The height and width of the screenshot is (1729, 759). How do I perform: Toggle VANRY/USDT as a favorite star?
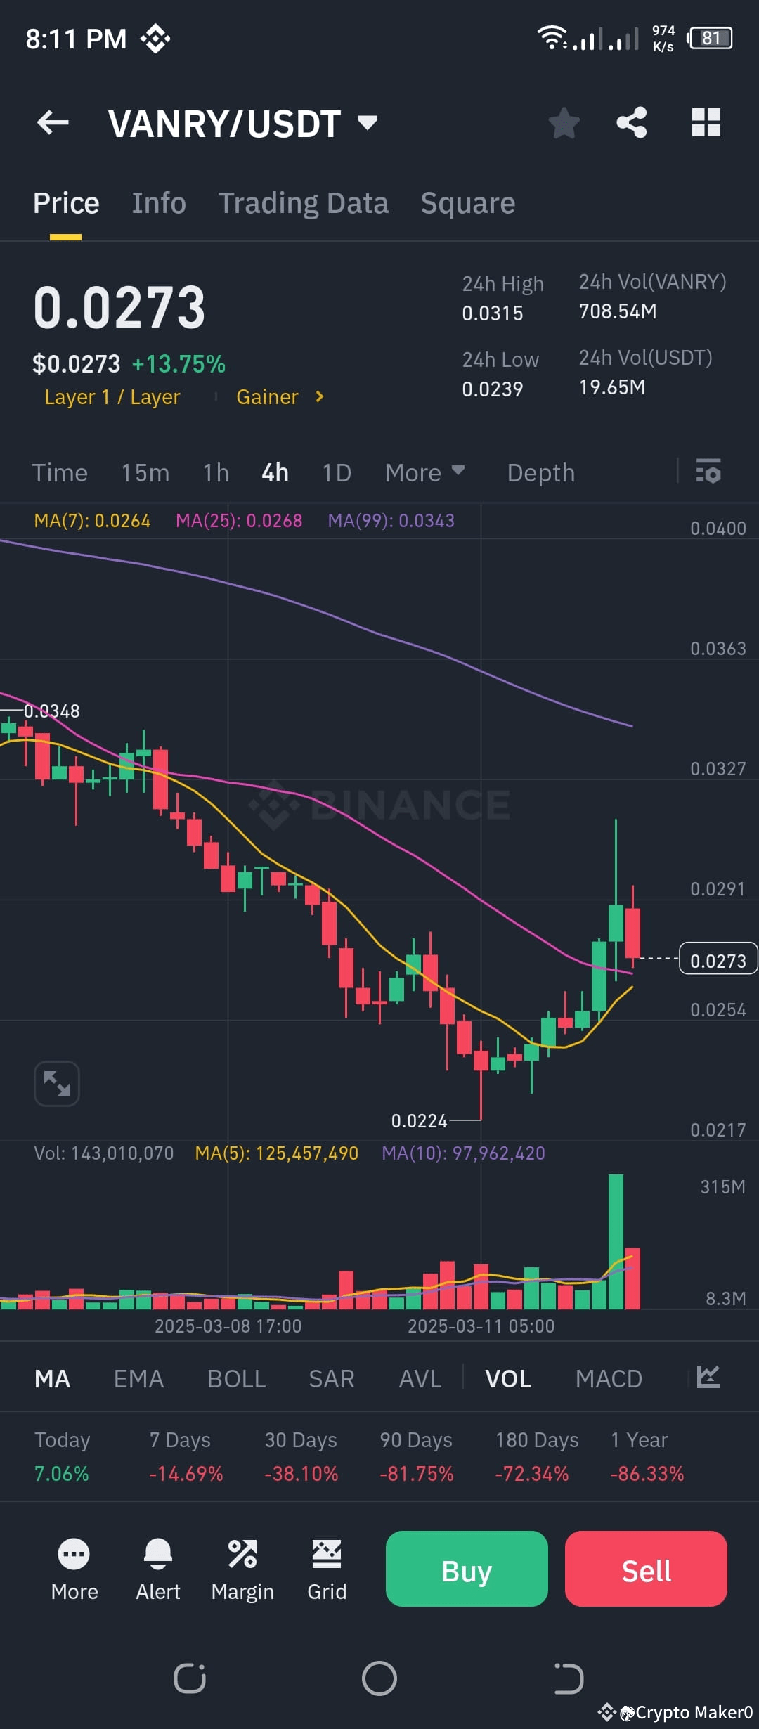564,122
